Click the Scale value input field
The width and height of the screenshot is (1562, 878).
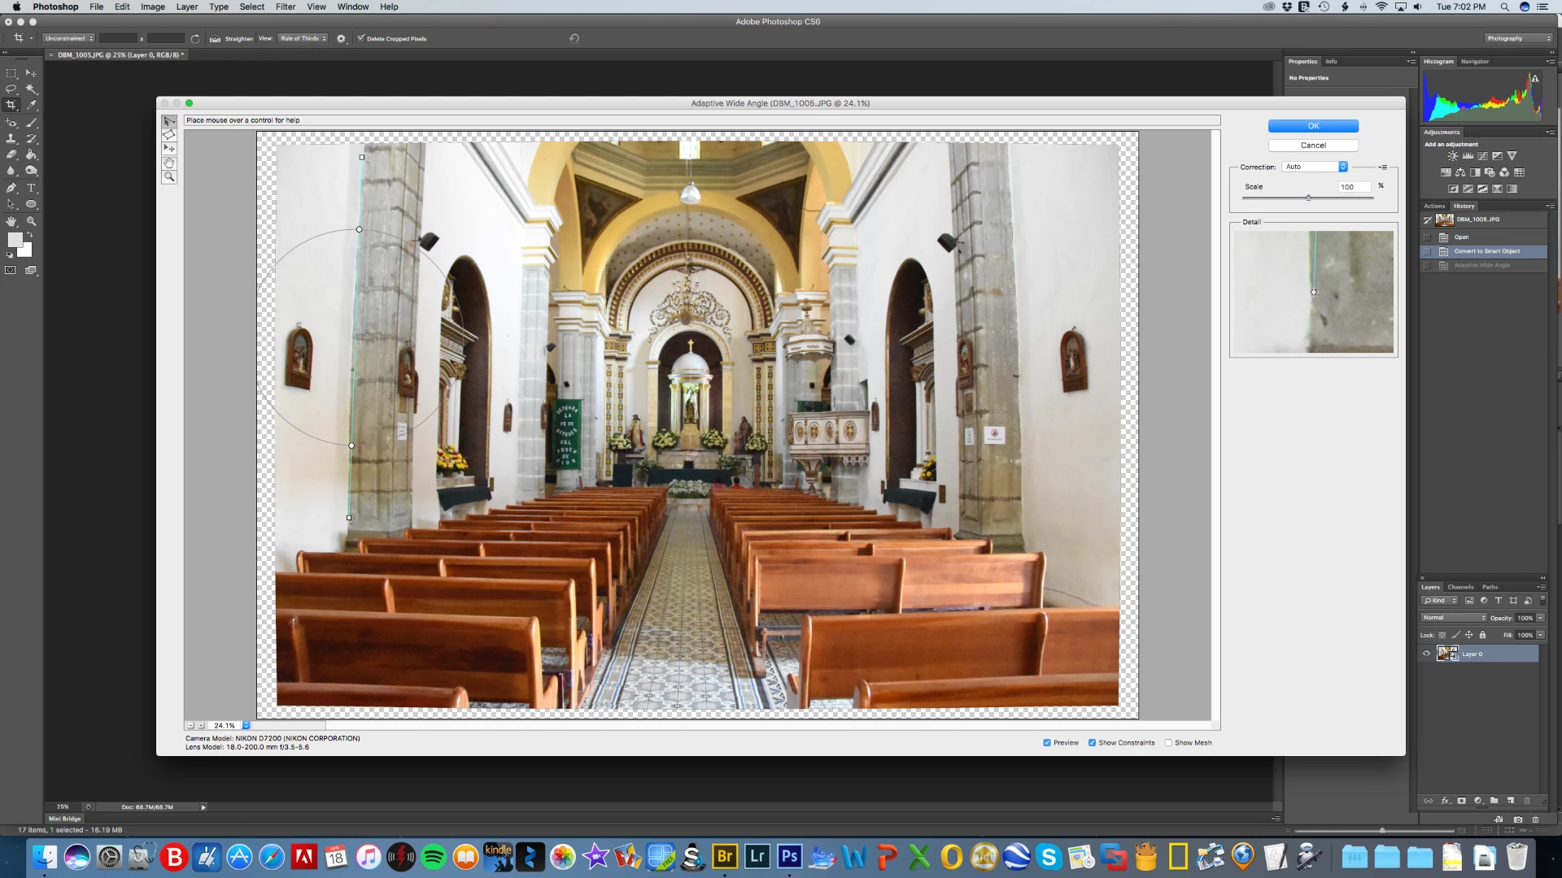(1354, 187)
